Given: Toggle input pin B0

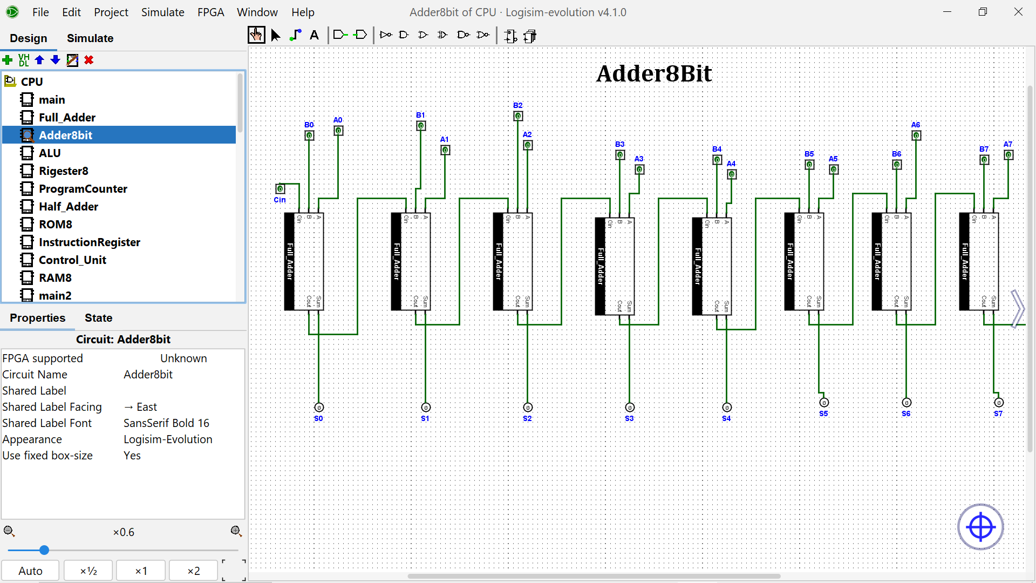Looking at the screenshot, I should pyautogui.click(x=309, y=135).
